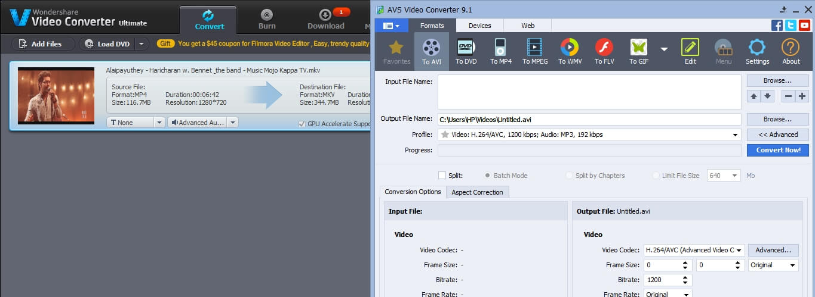815x297 pixels.
Task: Click Bitrate 1200 stepper field
Action: tap(668, 280)
